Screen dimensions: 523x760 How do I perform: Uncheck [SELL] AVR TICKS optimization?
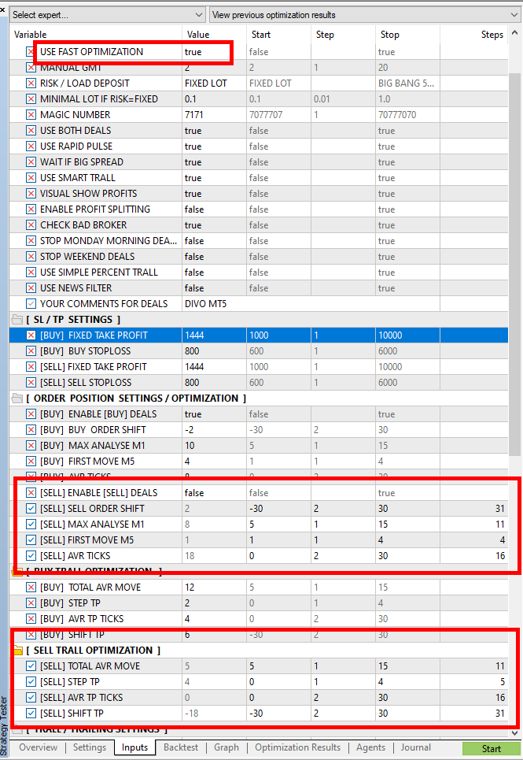(31, 555)
